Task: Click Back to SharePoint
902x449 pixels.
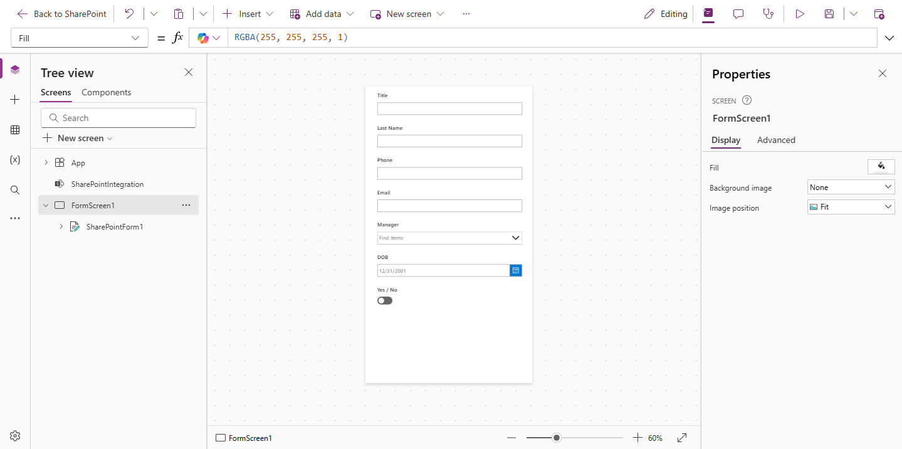Action: (x=61, y=14)
